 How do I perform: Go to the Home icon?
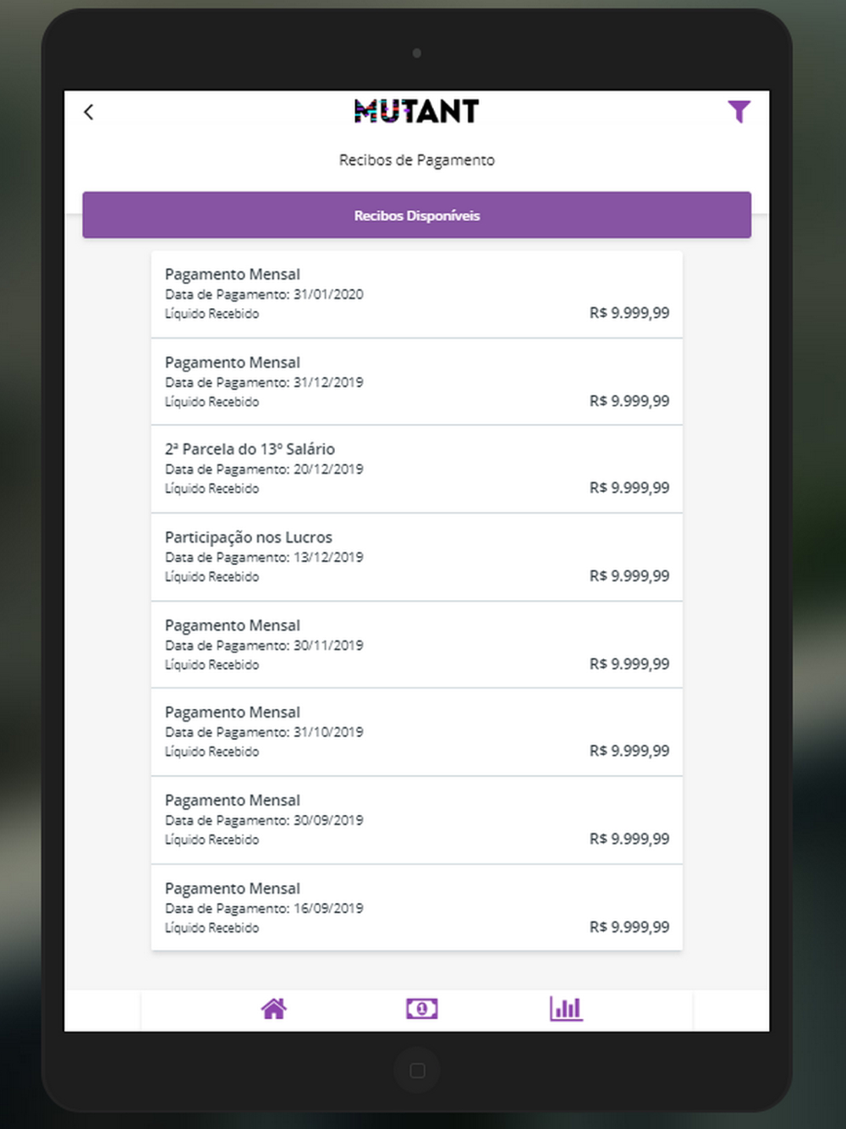pyautogui.click(x=273, y=1009)
